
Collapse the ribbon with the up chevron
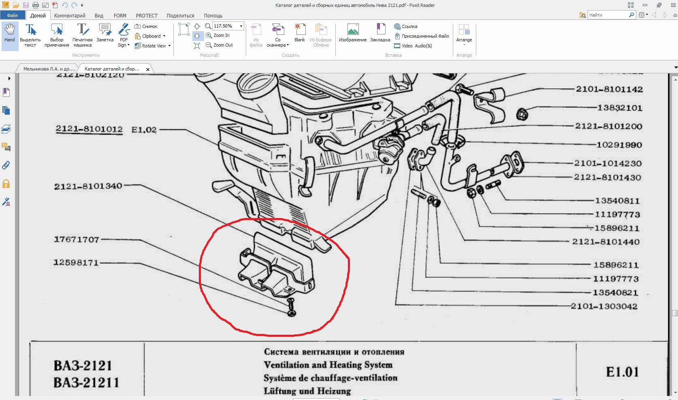675,15
